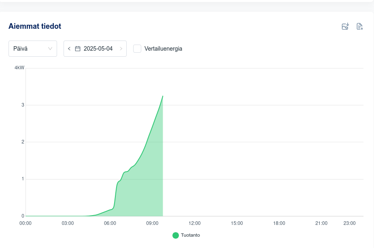374x248 pixels.
Task: Click the 06:00 time axis label
Action: pos(110,223)
